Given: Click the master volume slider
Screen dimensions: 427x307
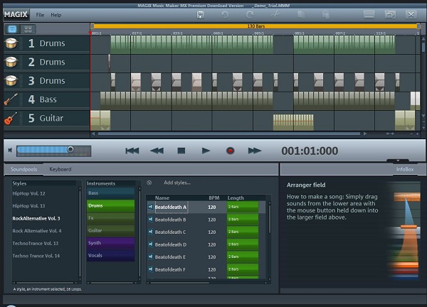Looking at the screenshot, I should pyautogui.click(x=44, y=150).
